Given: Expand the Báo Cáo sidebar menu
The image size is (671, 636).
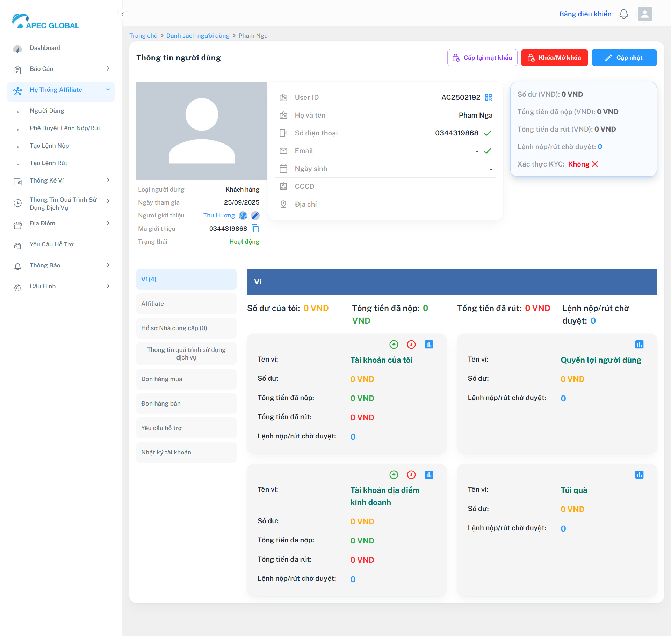Looking at the screenshot, I should pyautogui.click(x=108, y=69).
